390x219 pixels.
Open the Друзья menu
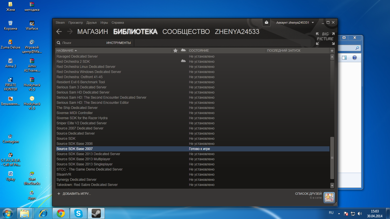pyautogui.click(x=92, y=23)
